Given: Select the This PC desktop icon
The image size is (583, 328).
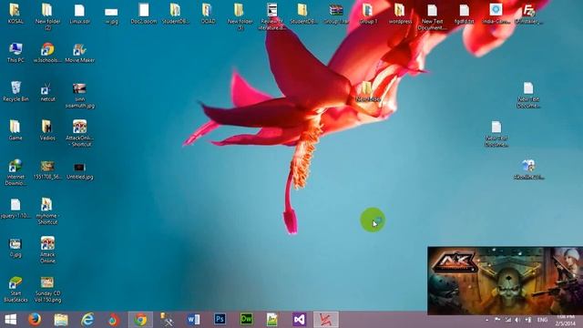Looking at the screenshot, I should (15, 53).
